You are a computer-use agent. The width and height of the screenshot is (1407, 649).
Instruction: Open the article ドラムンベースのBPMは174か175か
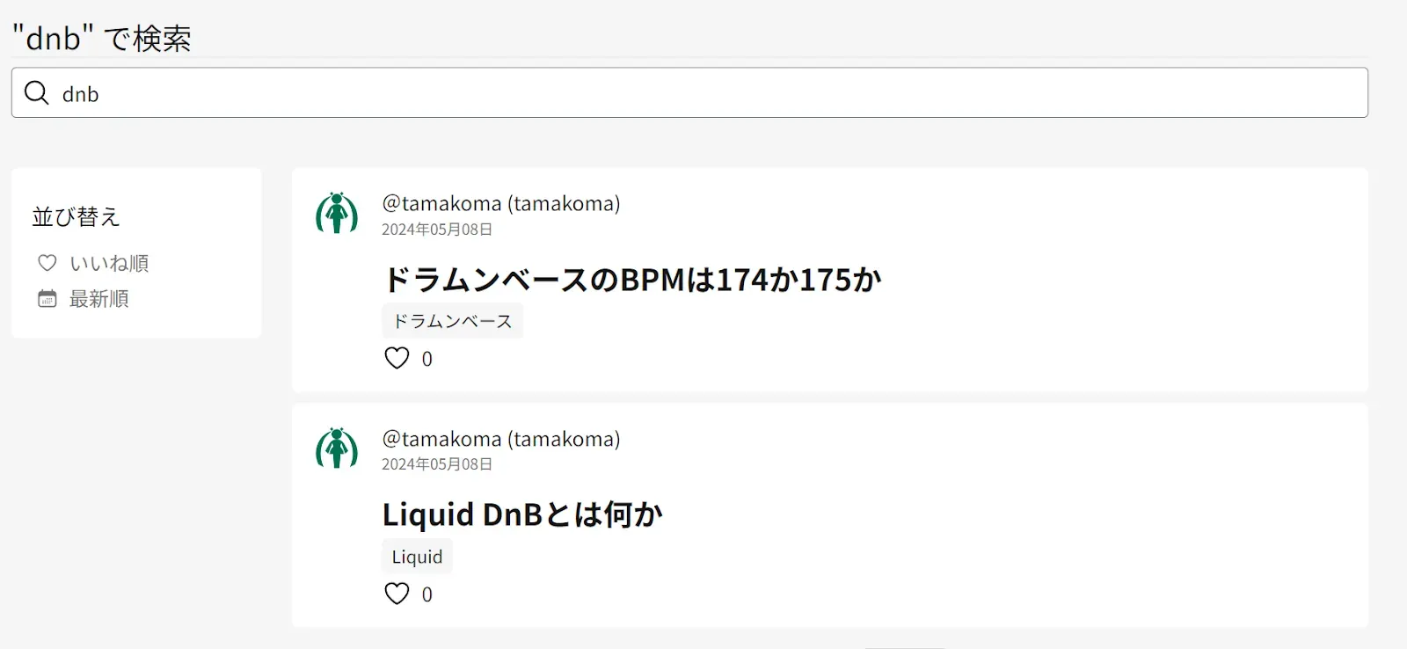click(x=631, y=280)
